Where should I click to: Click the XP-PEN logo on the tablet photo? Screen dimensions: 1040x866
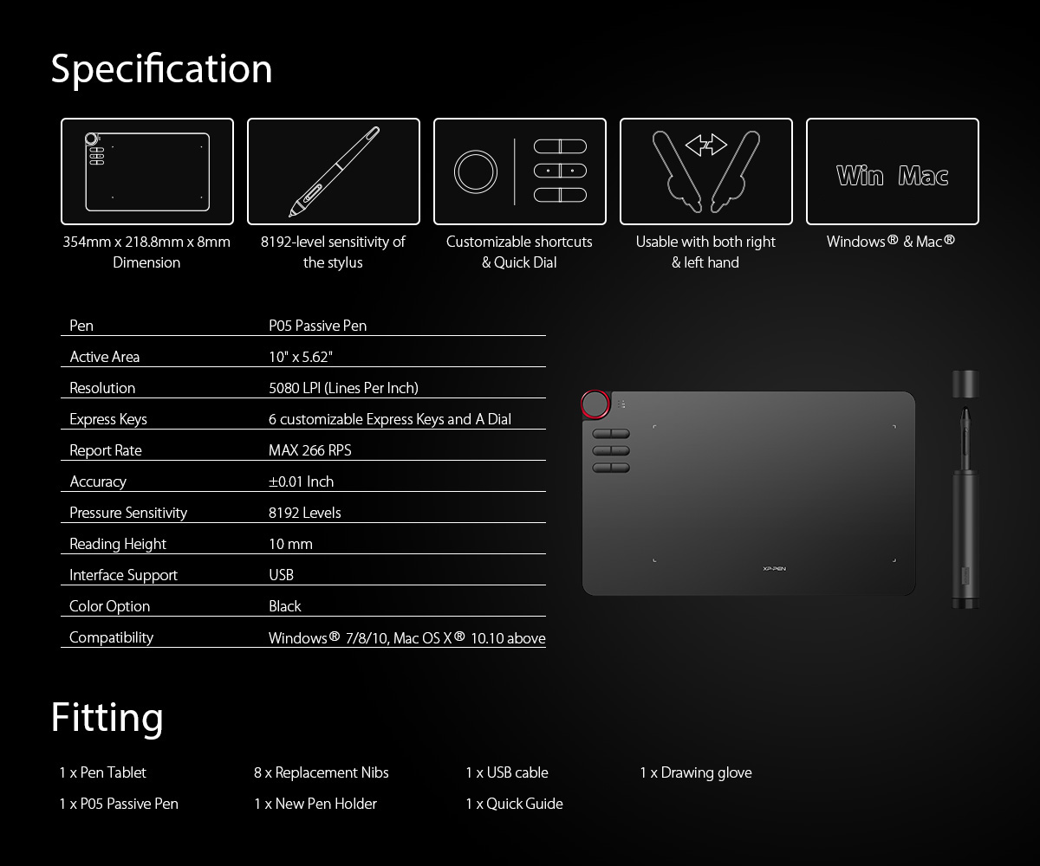774,568
